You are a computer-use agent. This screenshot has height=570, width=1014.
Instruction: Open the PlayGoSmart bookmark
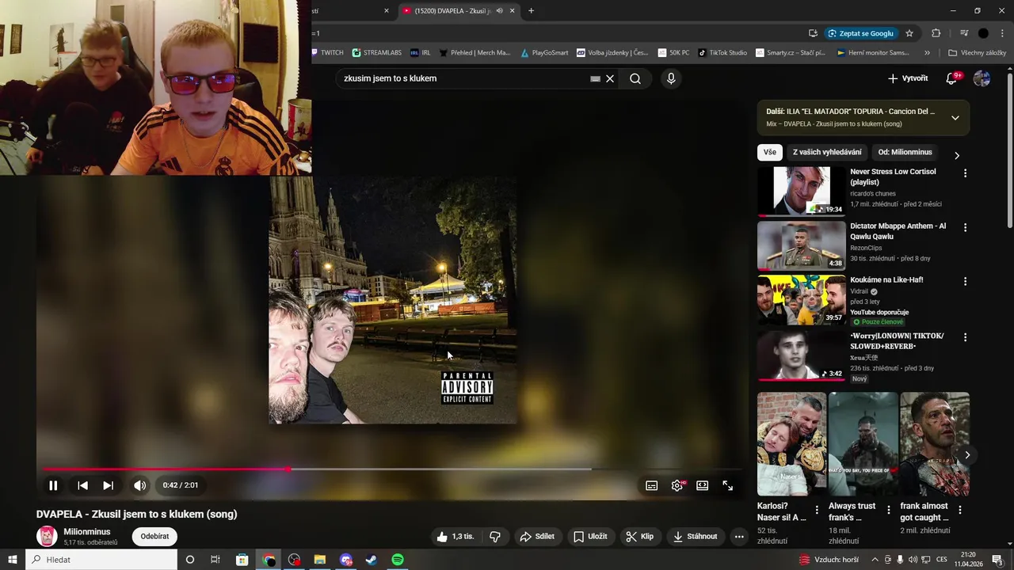coord(545,53)
